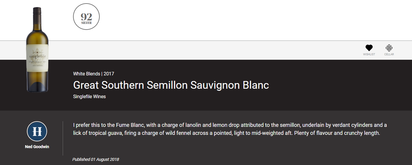412x165 pixels.
Task: Select the CELLAR text label
Action: pos(389,54)
